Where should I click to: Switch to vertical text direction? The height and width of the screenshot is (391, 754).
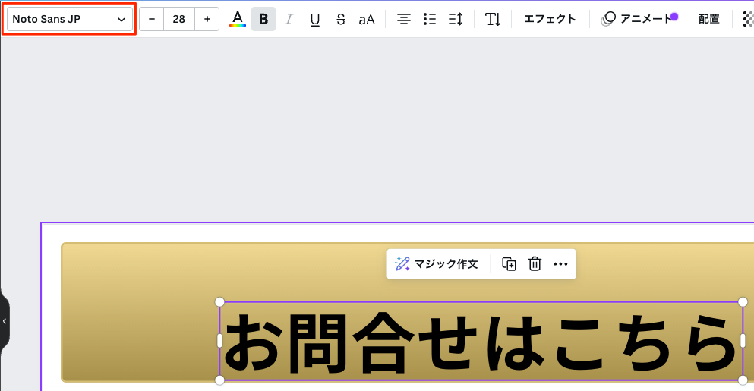(493, 19)
